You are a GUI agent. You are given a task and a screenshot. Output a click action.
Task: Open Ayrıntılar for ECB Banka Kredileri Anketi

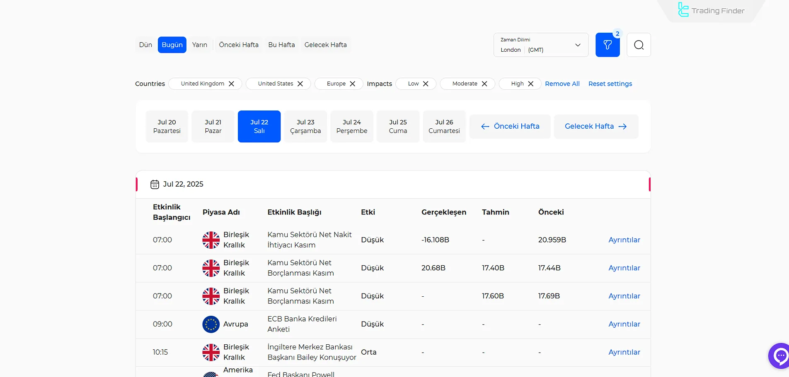pos(624,324)
